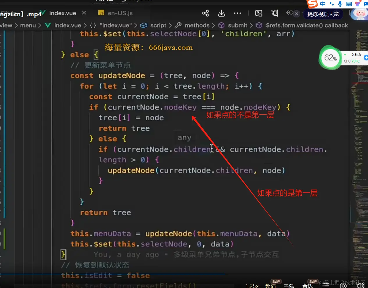This screenshot has width=368, height=288.
Task: Toggle the 字幕 subtitles option
Action: click(289, 285)
